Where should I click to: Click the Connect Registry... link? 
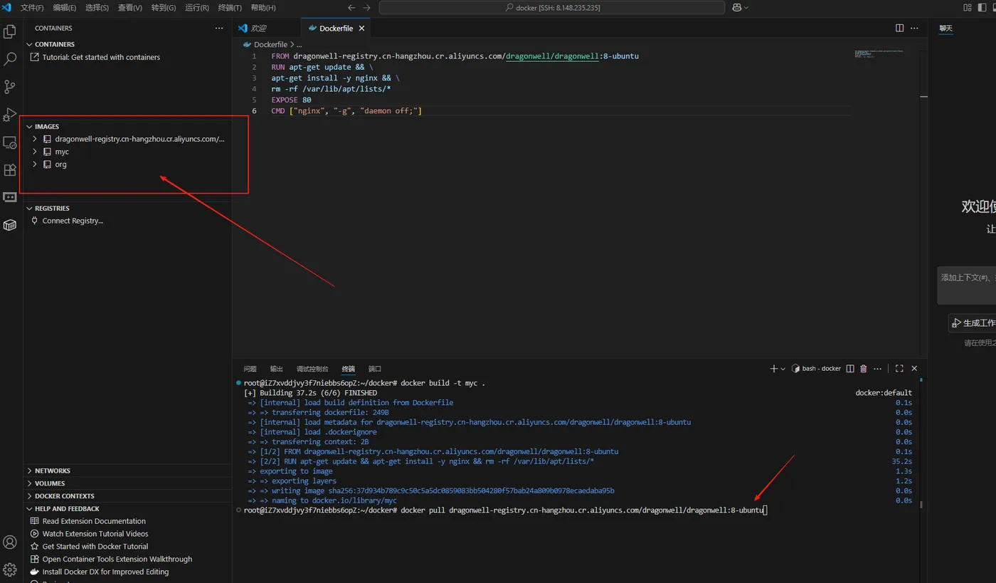click(x=73, y=221)
